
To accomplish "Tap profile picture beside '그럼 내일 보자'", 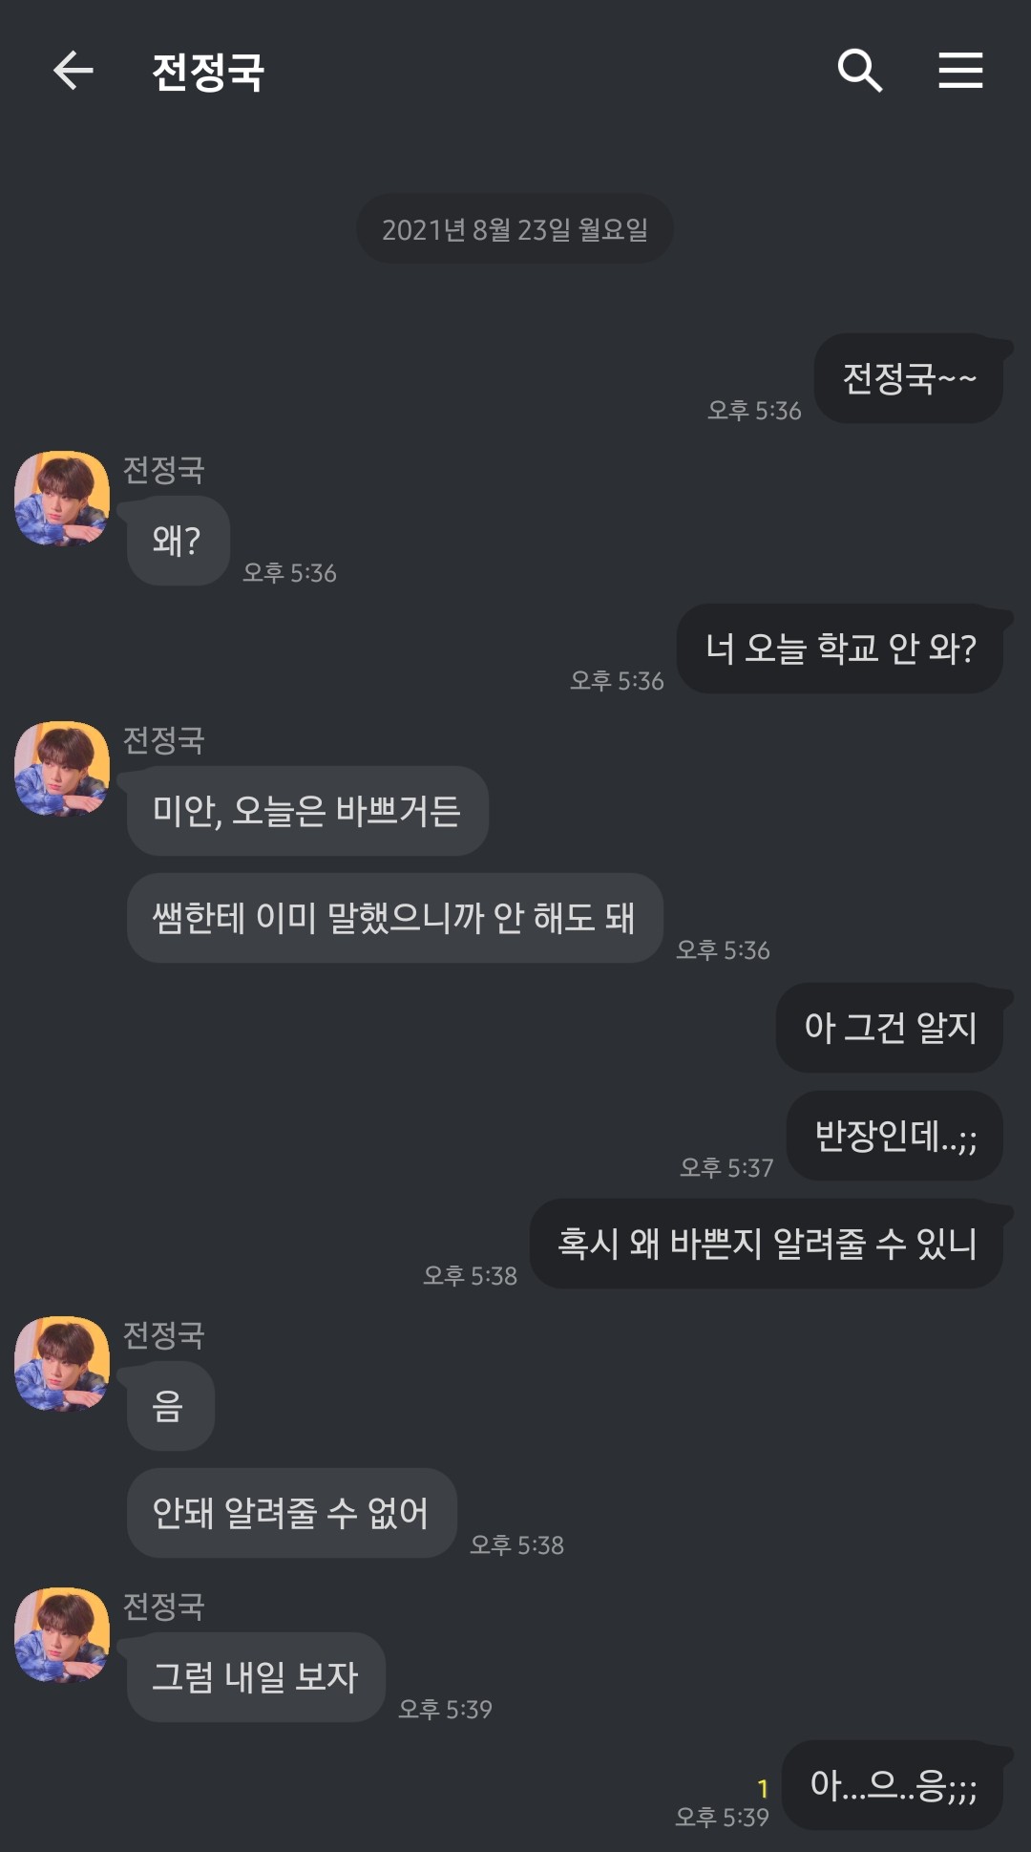I will click(x=62, y=1635).
